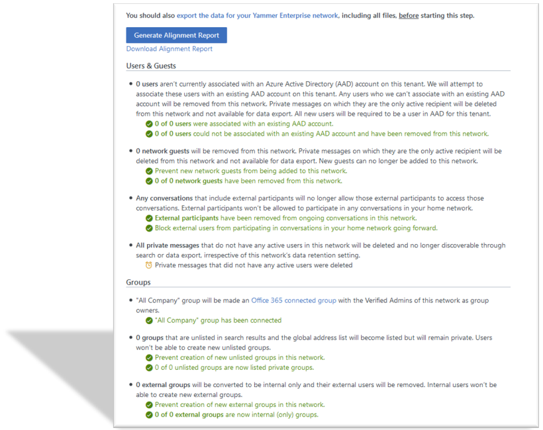The width and height of the screenshot is (543, 430).
Task: Click the Prevent new network guests status text
Action: click(x=250, y=171)
